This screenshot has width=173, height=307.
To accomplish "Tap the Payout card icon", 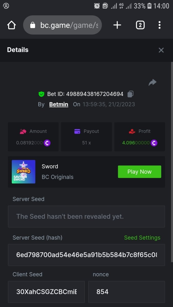I will click(77, 131).
